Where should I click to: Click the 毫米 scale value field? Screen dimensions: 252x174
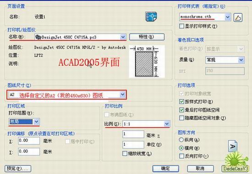click(133, 134)
